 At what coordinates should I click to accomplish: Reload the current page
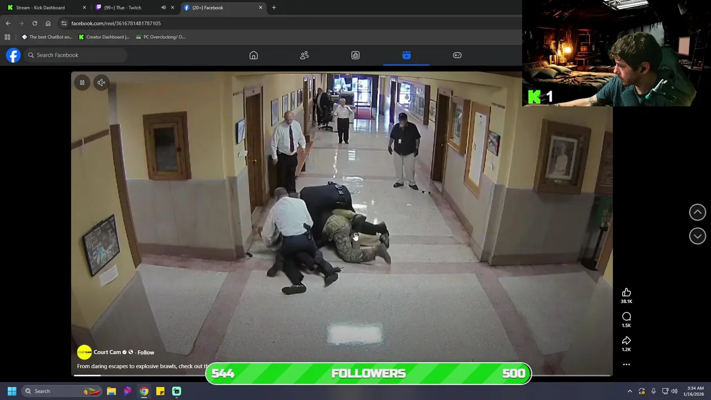click(x=34, y=23)
